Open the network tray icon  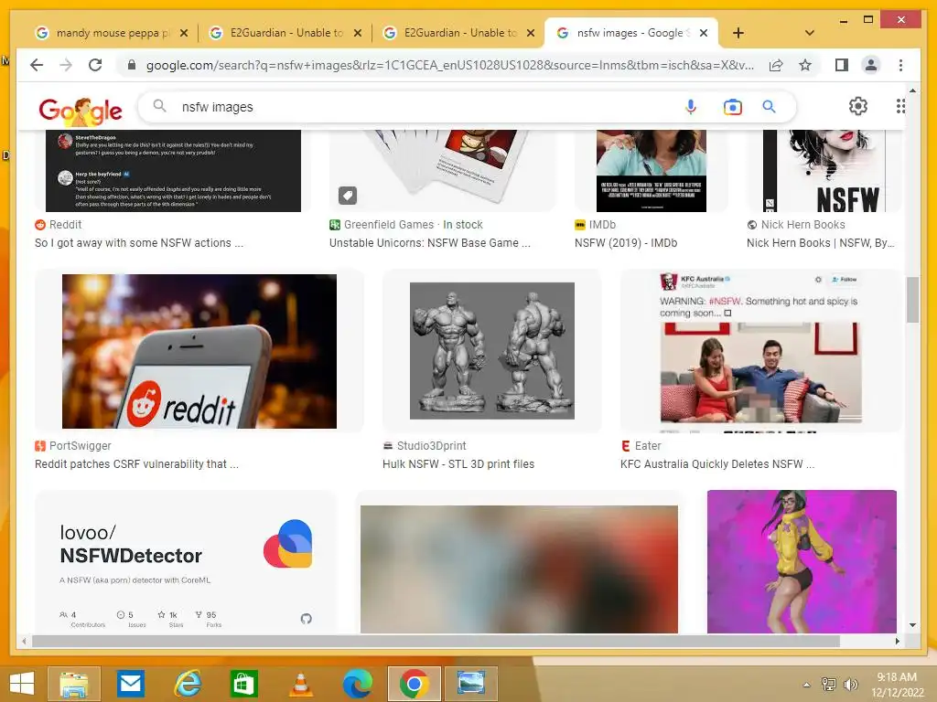click(829, 684)
